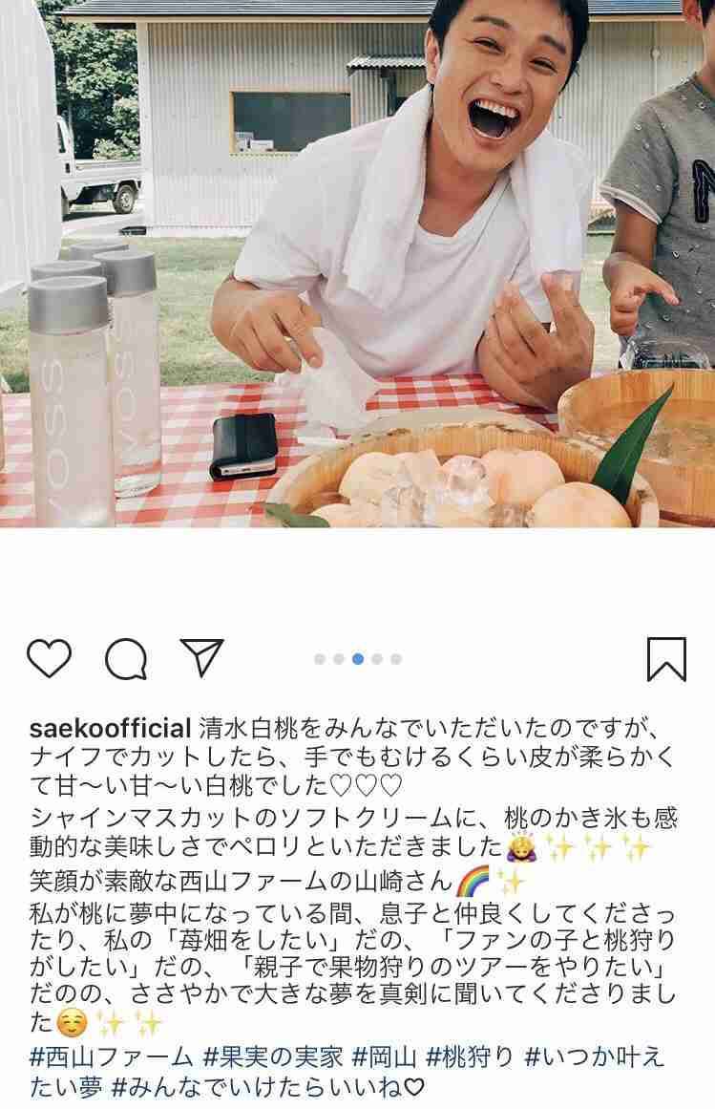Select the second carousel dot

click(339, 659)
